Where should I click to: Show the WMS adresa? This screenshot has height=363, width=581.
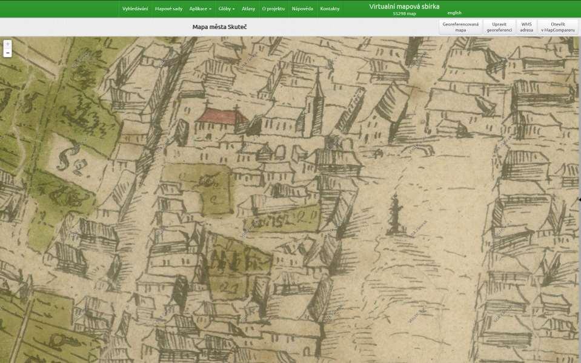[526, 27]
